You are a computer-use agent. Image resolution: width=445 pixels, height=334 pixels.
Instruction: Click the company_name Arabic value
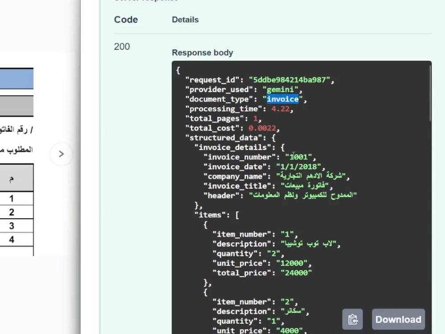pyautogui.click(x=311, y=176)
